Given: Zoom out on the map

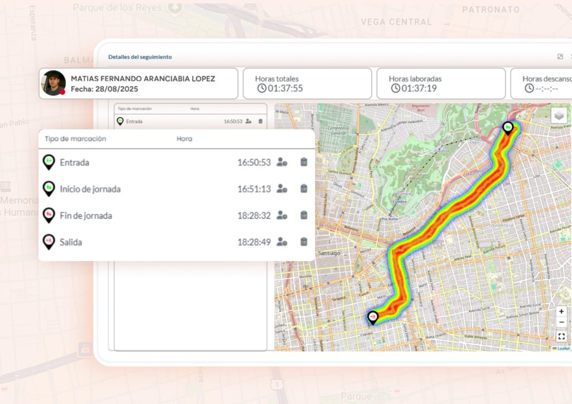Looking at the screenshot, I should [x=561, y=323].
